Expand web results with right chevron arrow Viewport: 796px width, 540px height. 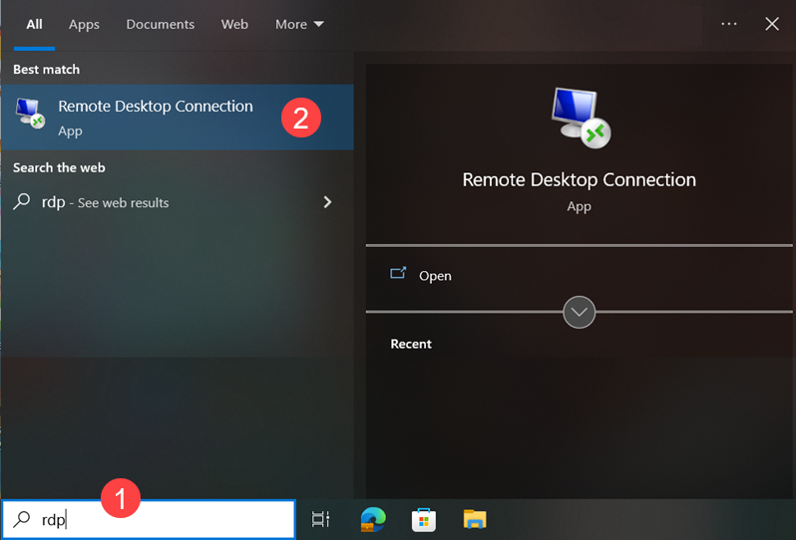(x=328, y=202)
